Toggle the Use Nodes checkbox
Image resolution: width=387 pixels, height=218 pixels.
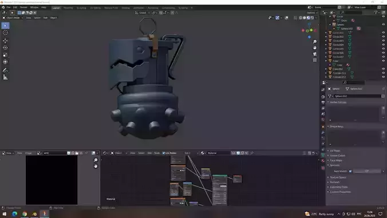164,153
